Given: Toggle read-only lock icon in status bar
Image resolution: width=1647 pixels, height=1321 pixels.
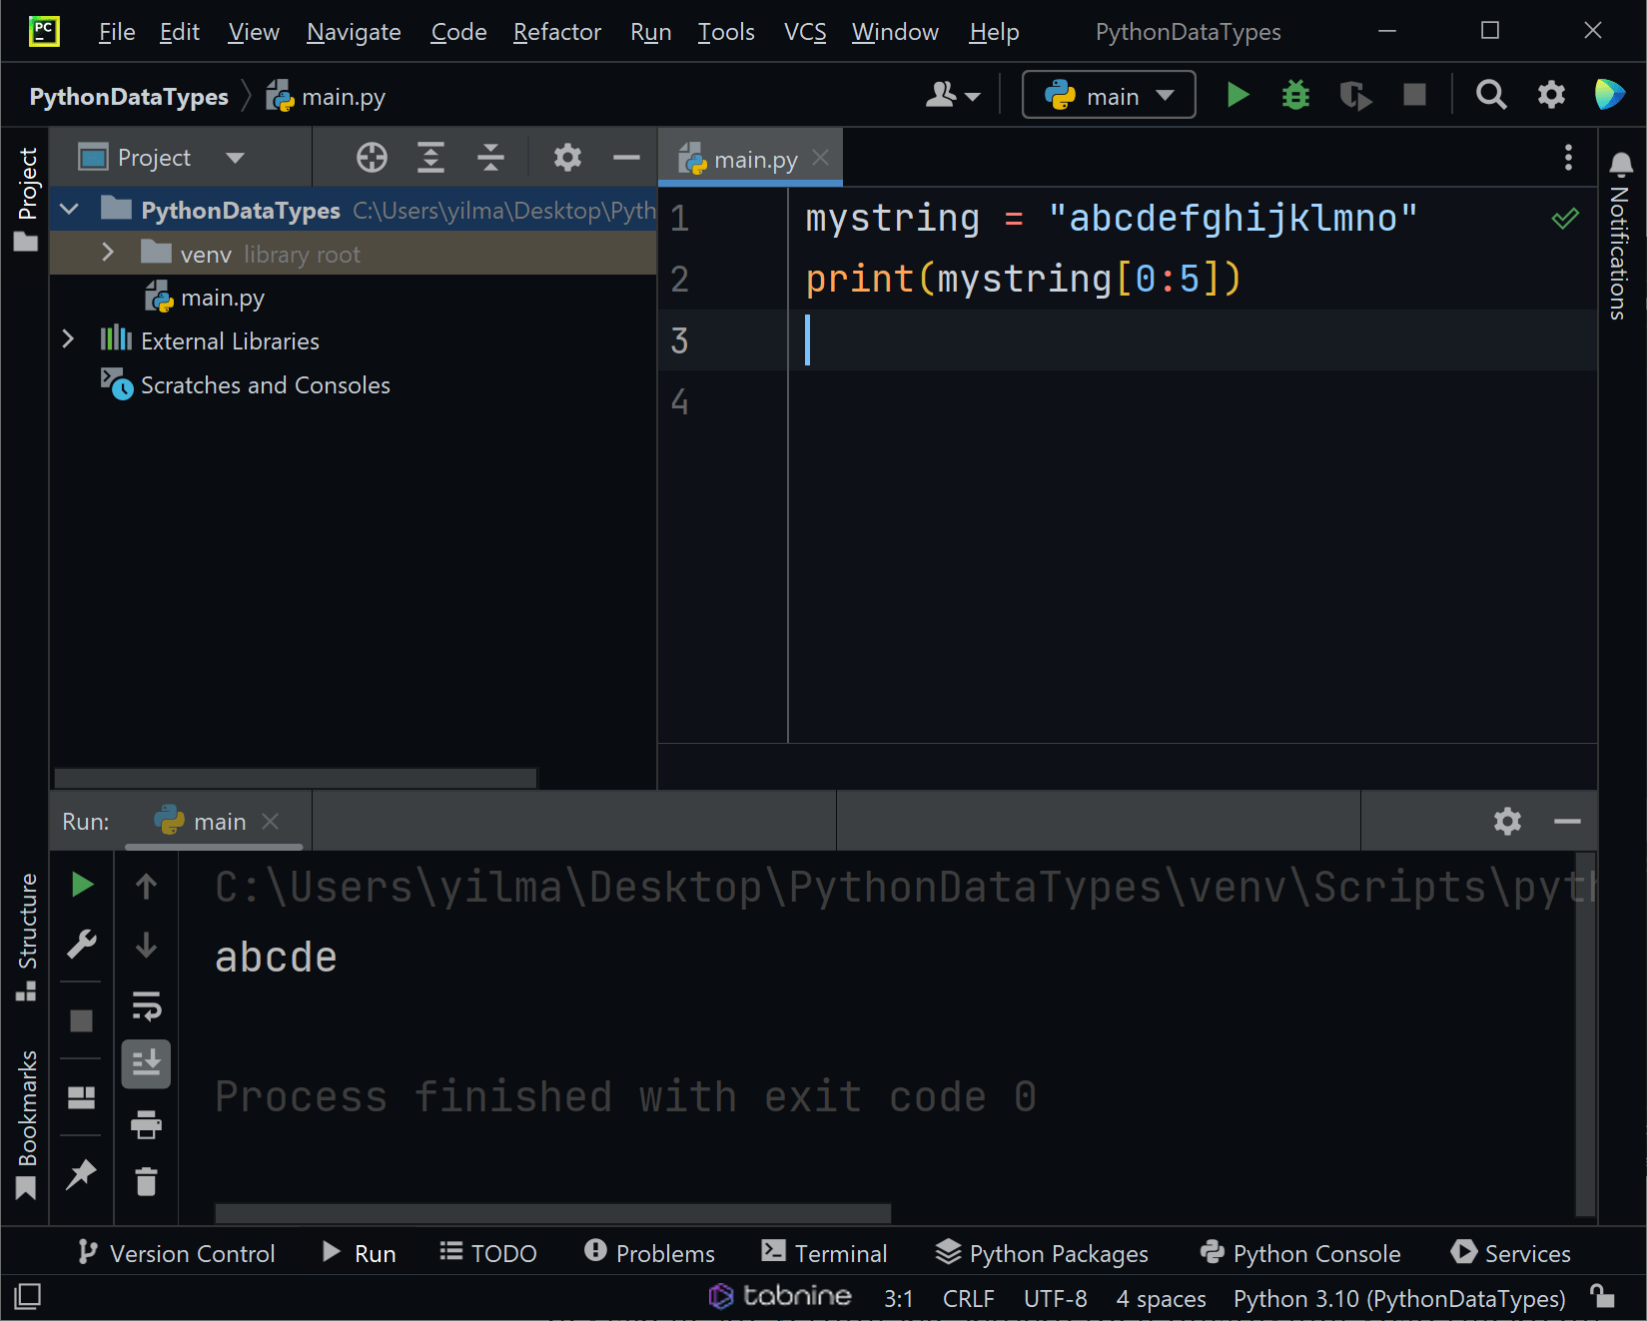Looking at the screenshot, I should pos(1604,1297).
